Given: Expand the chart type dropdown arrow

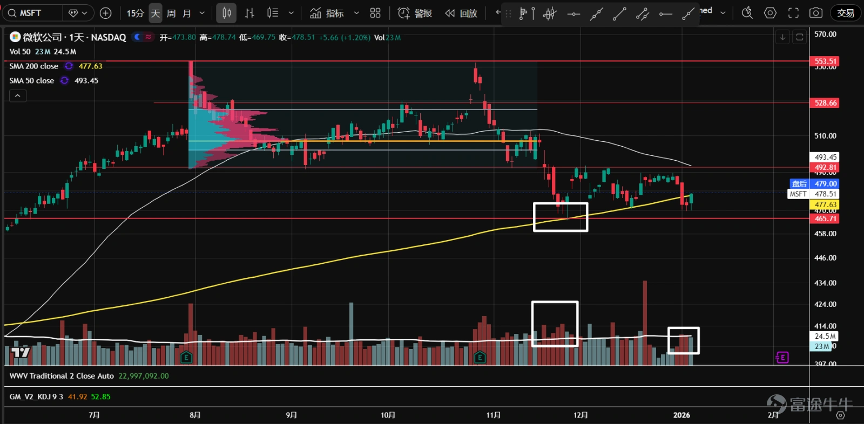Looking at the screenshot, I should [x=291, y=13].
